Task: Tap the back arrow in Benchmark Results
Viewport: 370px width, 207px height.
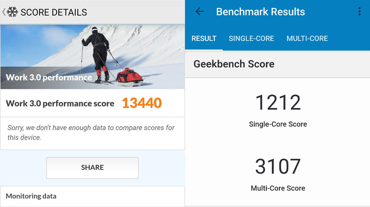Action: click(x=200, y=11)
